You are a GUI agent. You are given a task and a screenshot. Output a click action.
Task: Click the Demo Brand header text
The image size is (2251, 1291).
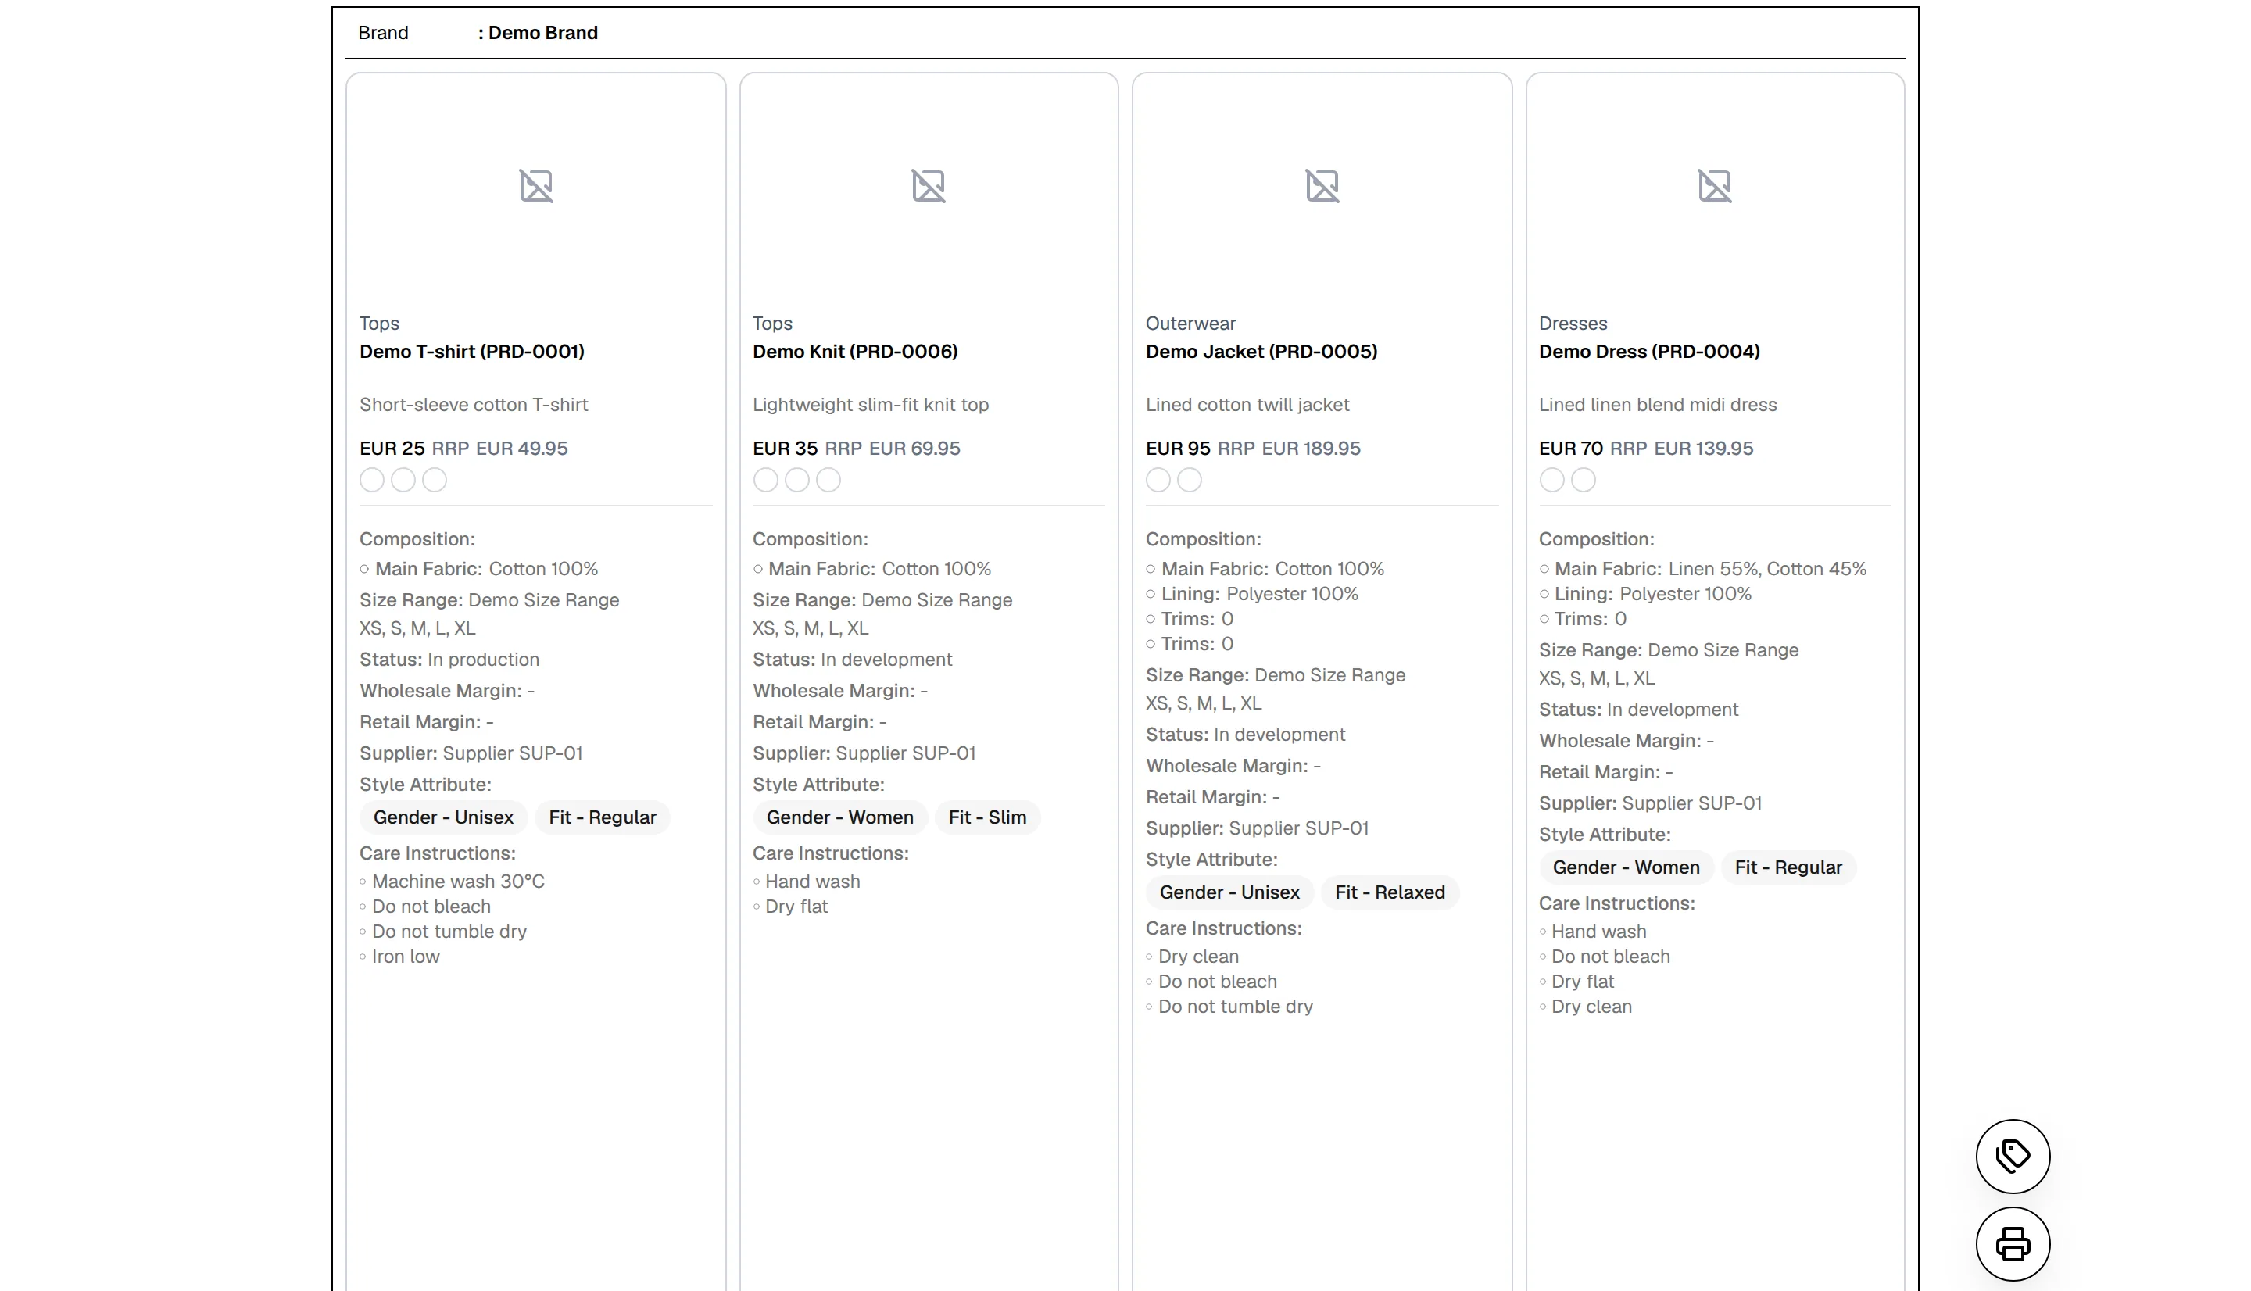(x=542, y=33)
